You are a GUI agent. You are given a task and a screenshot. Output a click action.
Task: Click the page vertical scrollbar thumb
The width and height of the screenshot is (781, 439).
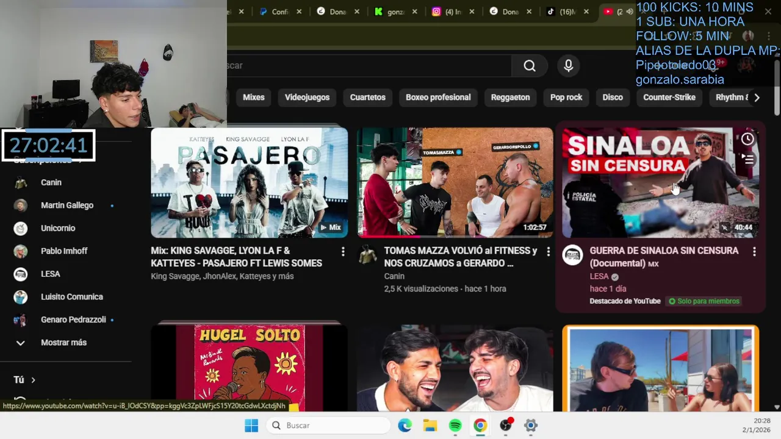point(777,87)
